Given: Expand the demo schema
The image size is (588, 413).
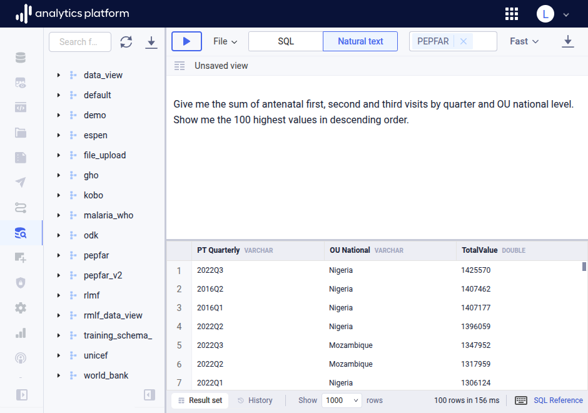Looking at the screenshot, I should [x=59, y=115].
